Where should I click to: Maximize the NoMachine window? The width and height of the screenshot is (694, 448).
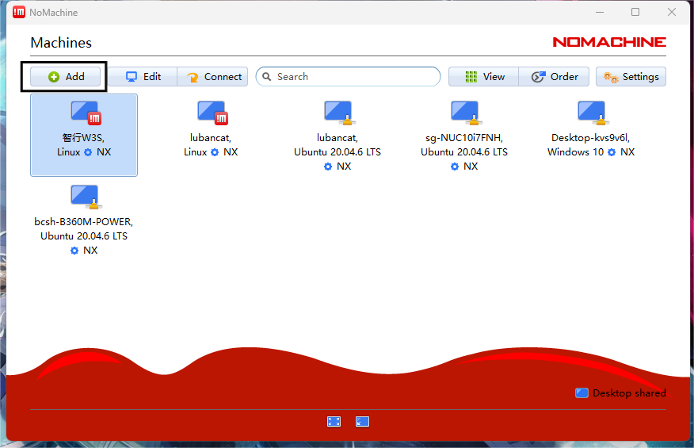(x=635, y=12)
